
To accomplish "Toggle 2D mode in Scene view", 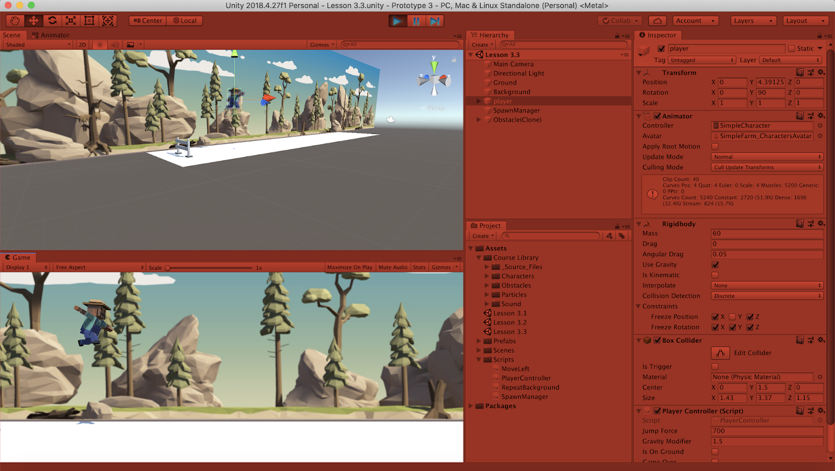I will tap(82, 45).
